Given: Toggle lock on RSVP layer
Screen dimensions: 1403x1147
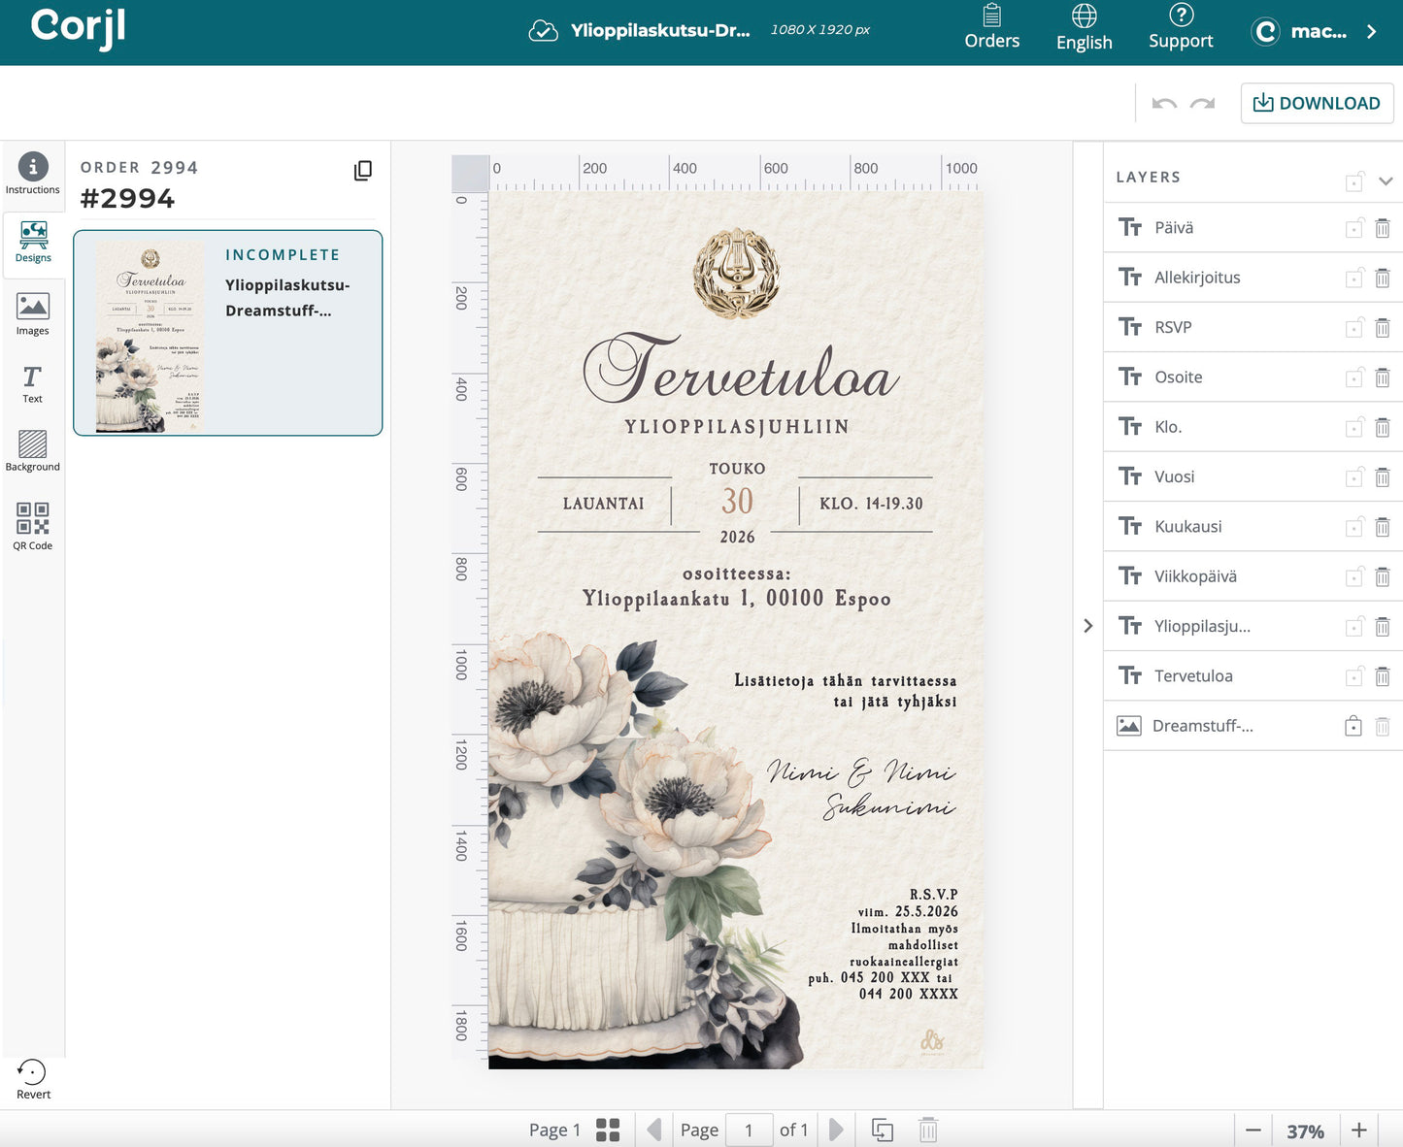Looking at the screenshot, I should pos(1354,328).
